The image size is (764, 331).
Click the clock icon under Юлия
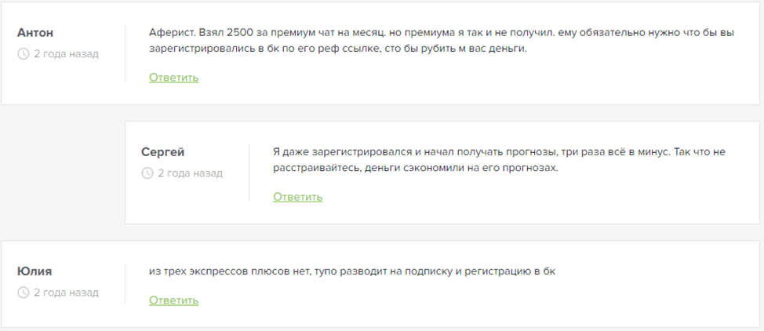tap(24, 293)
